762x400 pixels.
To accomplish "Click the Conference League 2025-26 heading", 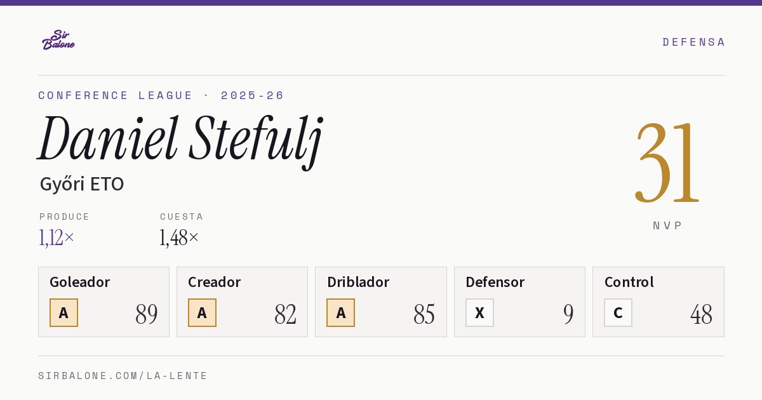I will (x=161, y=95).
